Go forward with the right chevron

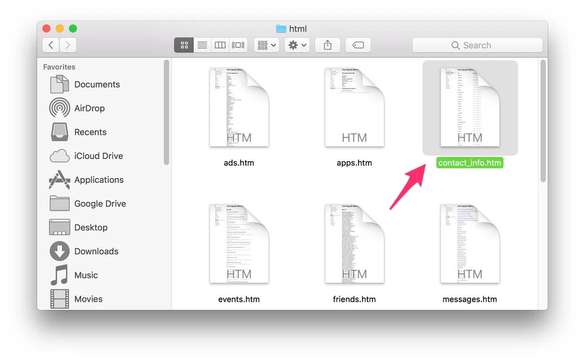(68, 45)
